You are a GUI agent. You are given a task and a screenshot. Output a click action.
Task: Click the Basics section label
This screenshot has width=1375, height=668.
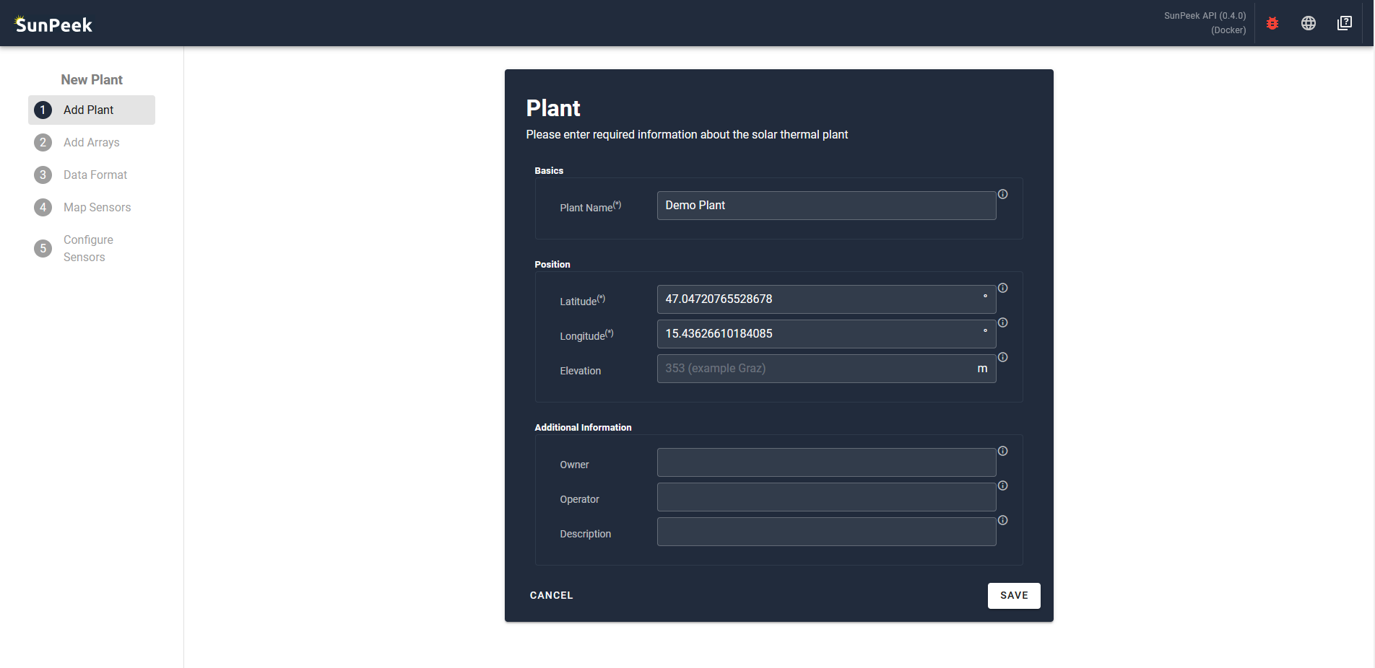(x=549, y=171)
